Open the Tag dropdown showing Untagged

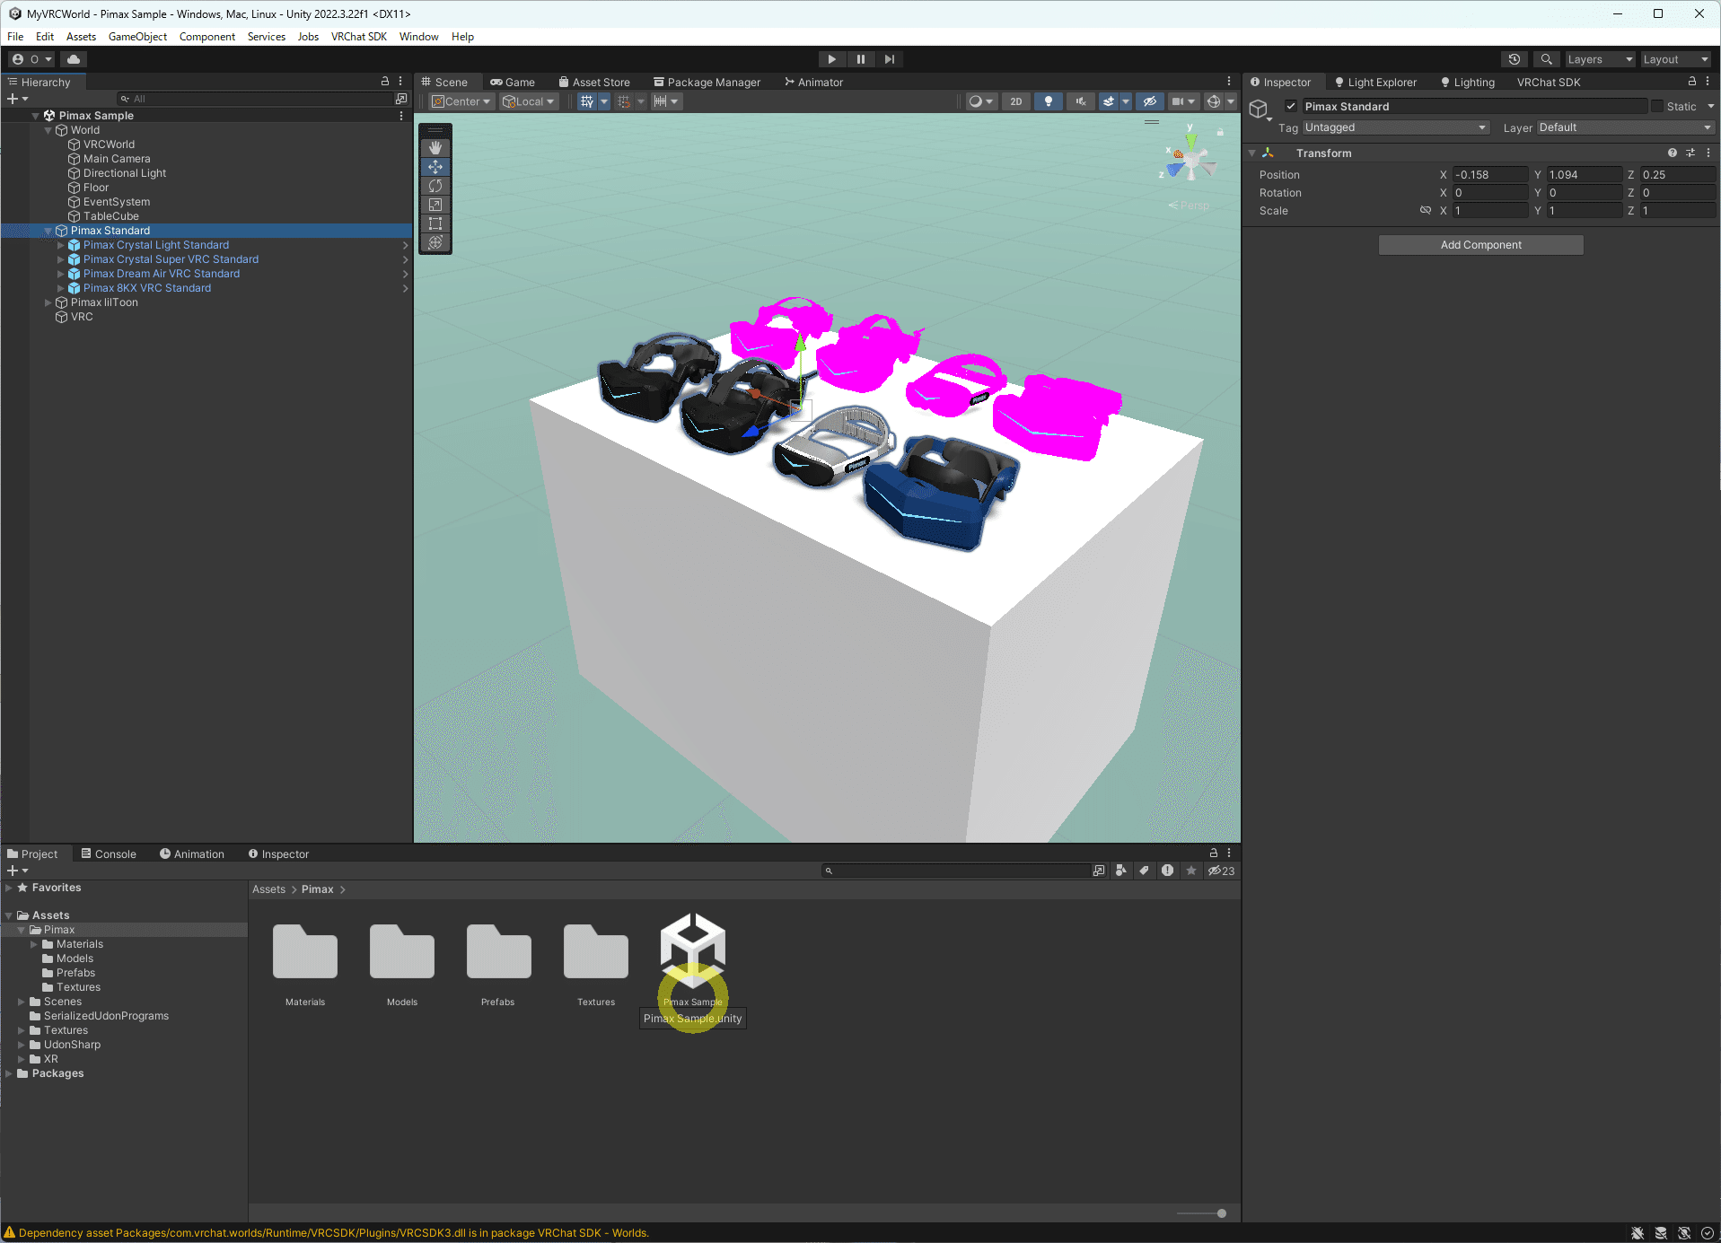coord(1396,127)
